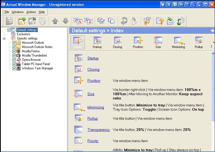Toggle the Microsoft Outlook Notes checkbox
Viewport: 215px width, 152px height.
pyautogui.click(x=14, y=47)
